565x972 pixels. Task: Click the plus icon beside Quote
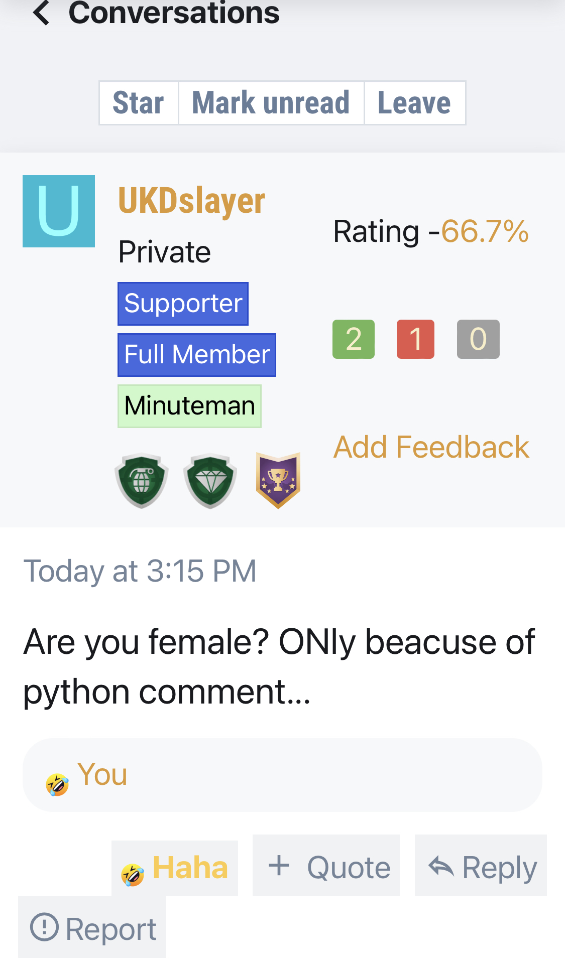[x=279, y=865]
